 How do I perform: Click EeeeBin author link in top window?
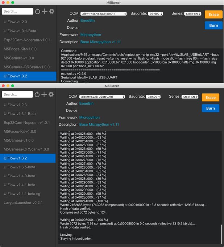click(88, 20)
